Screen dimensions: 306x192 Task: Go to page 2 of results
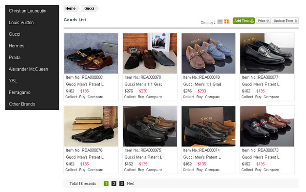114,184
